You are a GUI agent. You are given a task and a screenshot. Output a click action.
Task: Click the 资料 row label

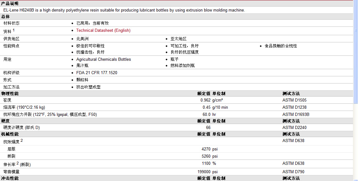point(7,31)
